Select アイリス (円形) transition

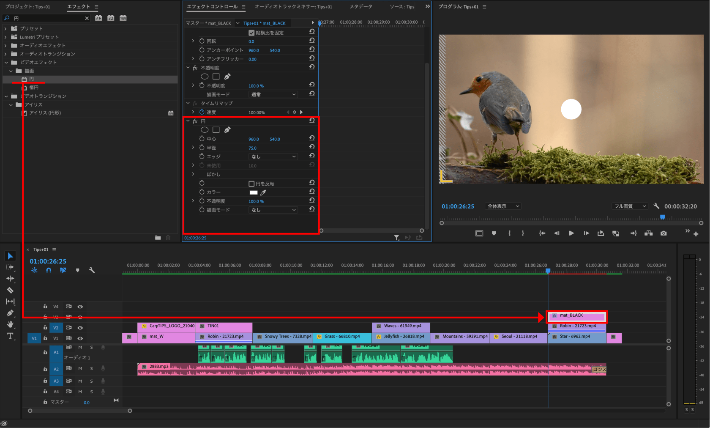45,113
